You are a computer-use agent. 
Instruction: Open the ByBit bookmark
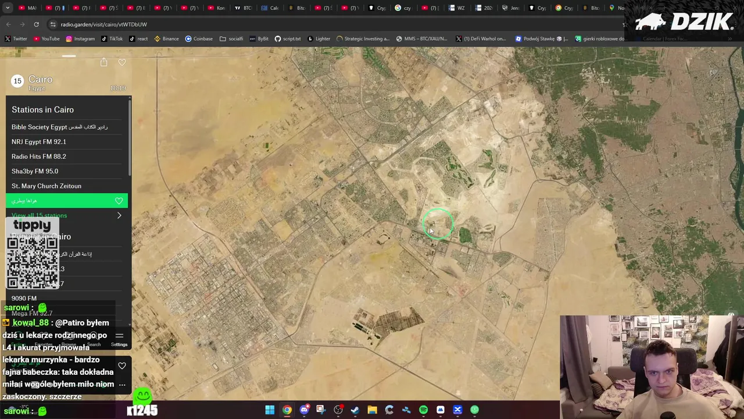(x=259, y=39)
